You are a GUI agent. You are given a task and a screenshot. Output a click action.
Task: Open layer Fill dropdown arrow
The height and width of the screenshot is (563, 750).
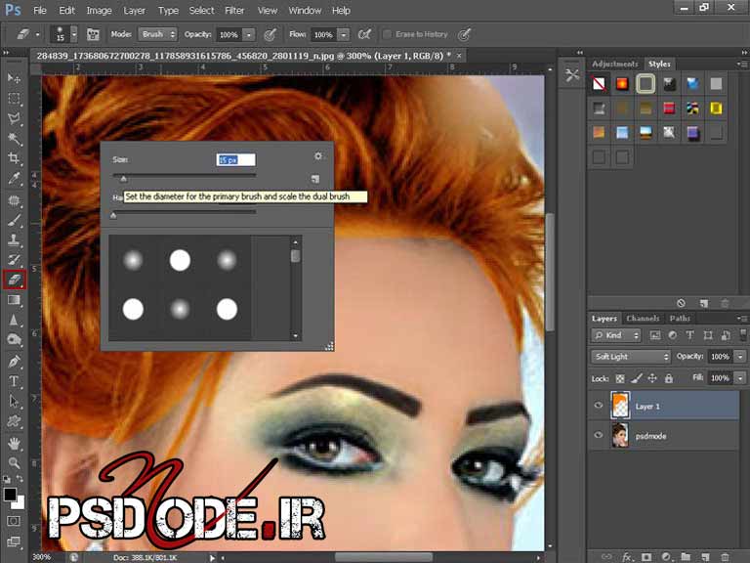click(x=740, y=378)
